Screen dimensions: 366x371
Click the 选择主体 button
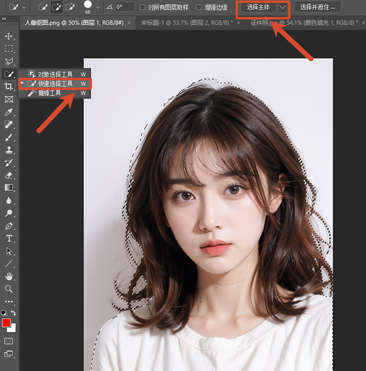(x=258, y=7)
